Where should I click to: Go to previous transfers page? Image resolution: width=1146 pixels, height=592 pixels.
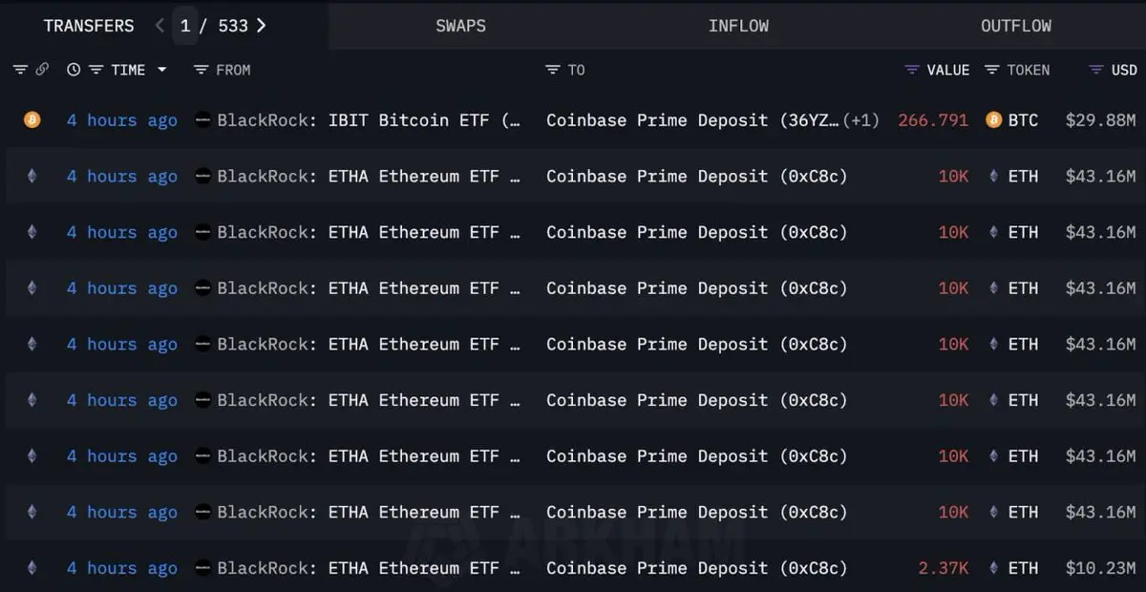(x=159, y=26)
